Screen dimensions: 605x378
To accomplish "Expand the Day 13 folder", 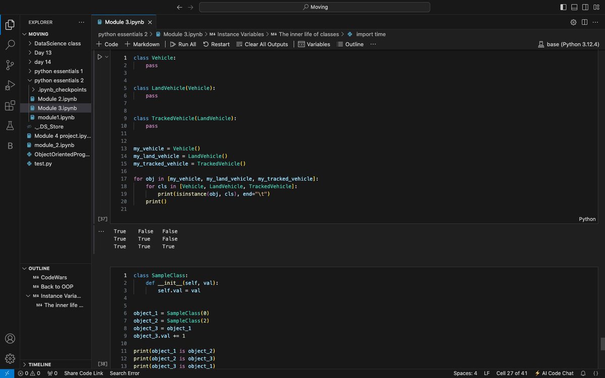I will (x=55, y=52).
